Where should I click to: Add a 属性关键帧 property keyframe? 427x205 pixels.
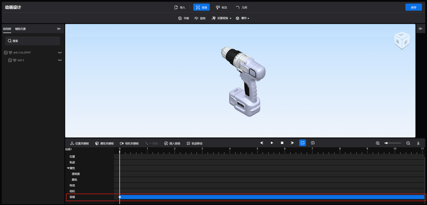point(104,143)
